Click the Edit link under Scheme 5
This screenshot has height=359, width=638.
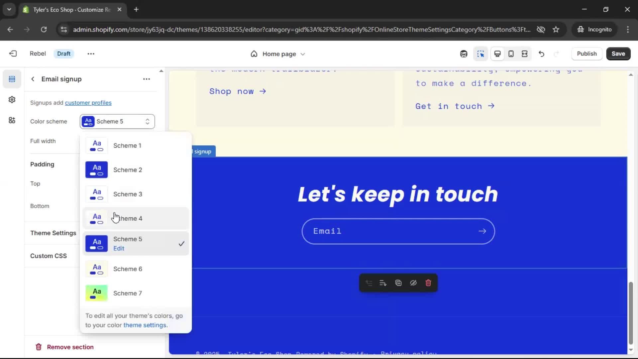(119, 248)
